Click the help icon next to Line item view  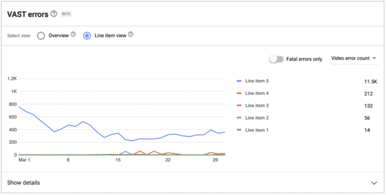(x=130, y=35)
